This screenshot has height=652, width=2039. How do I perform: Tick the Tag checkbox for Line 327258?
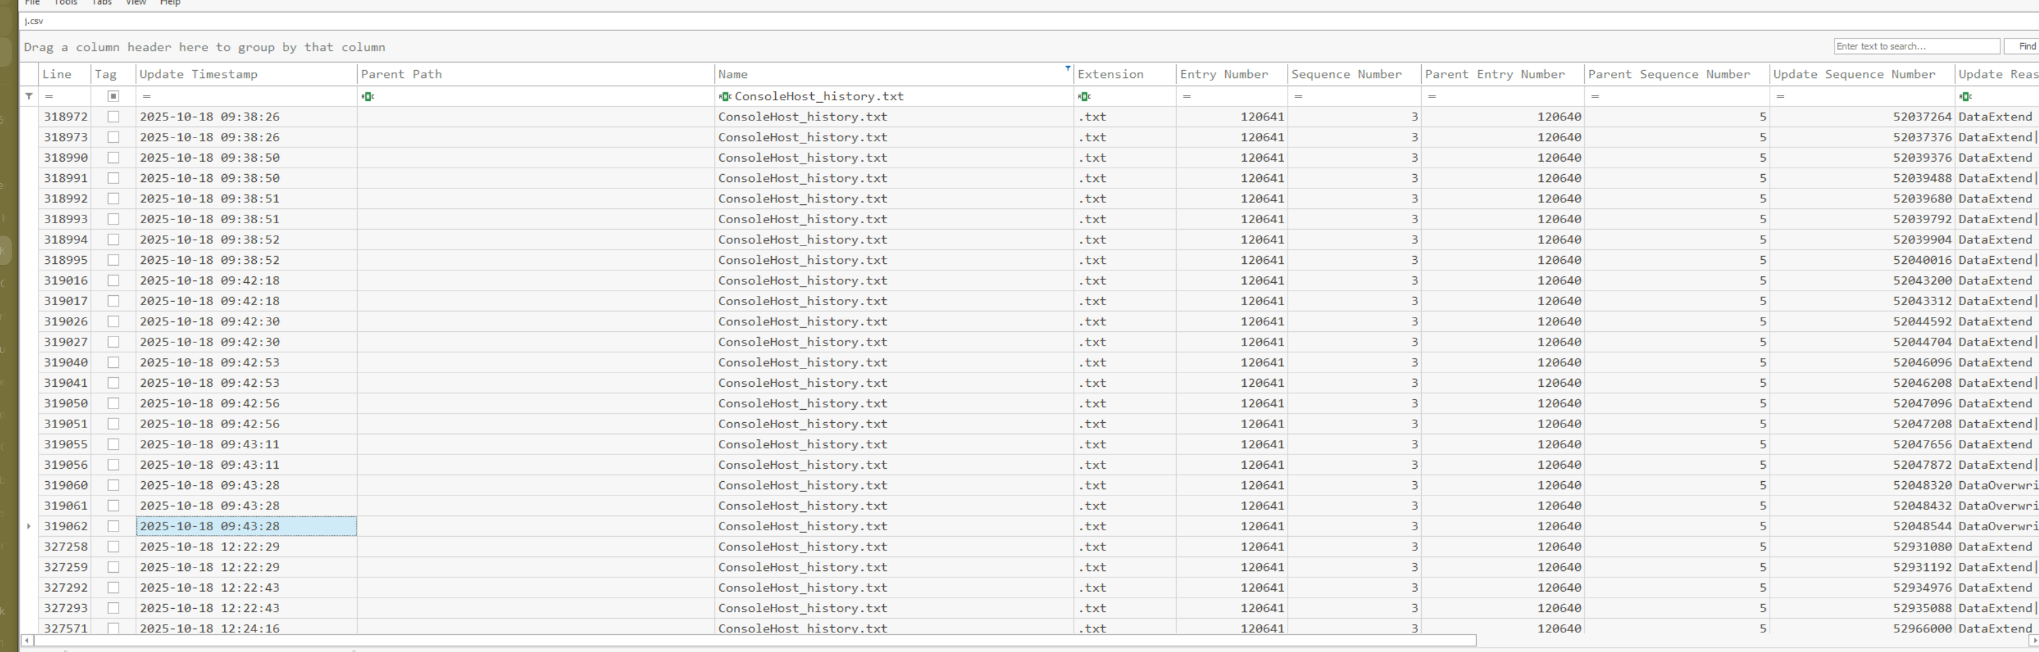pyautogui.click(x=113, y=547)
